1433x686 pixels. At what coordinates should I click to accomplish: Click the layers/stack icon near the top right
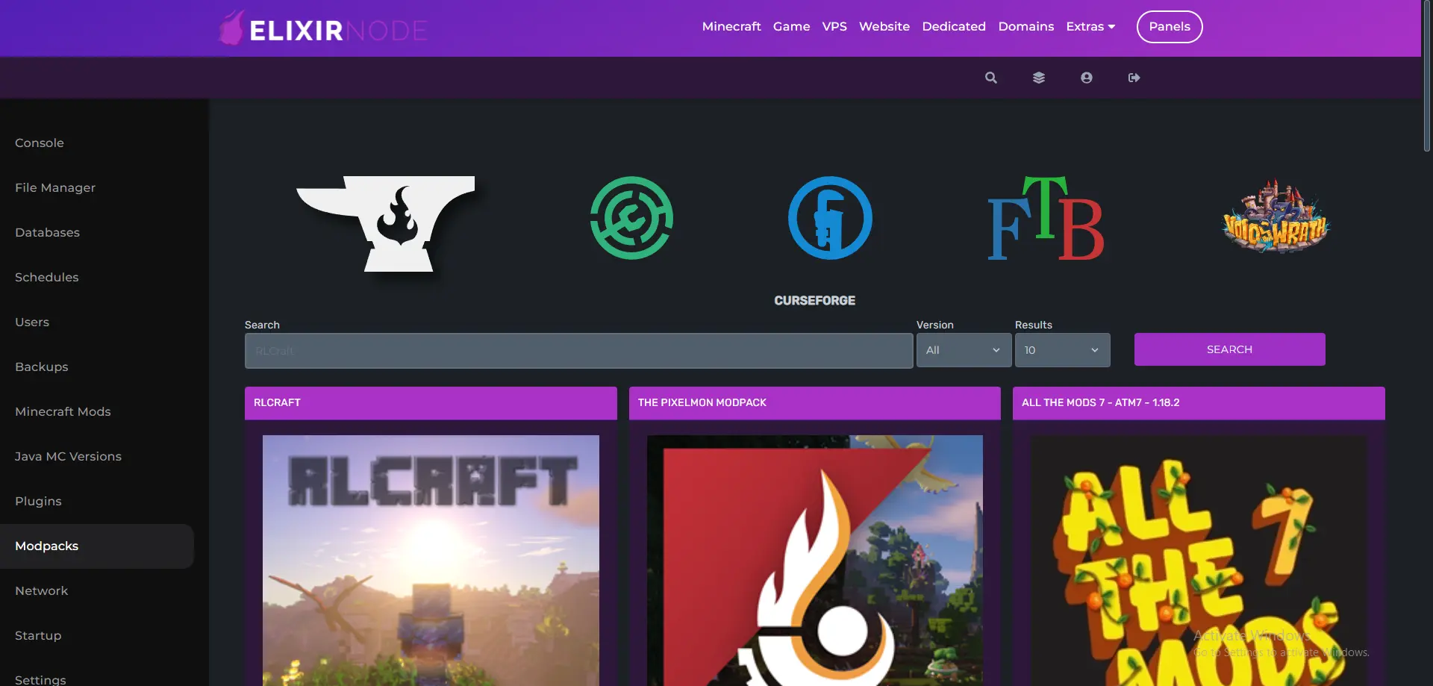pos(1038,77)
